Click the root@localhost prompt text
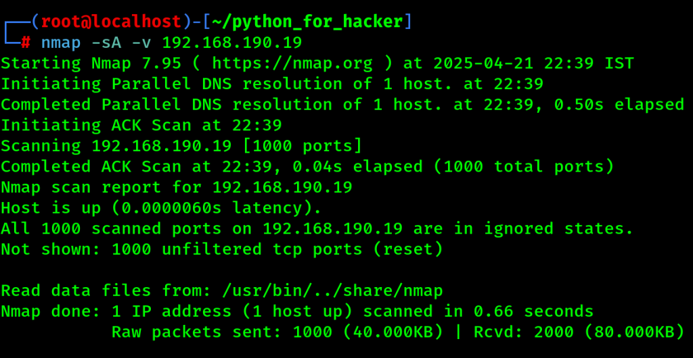Screen dimensions: 693x358 click(112, 22)
